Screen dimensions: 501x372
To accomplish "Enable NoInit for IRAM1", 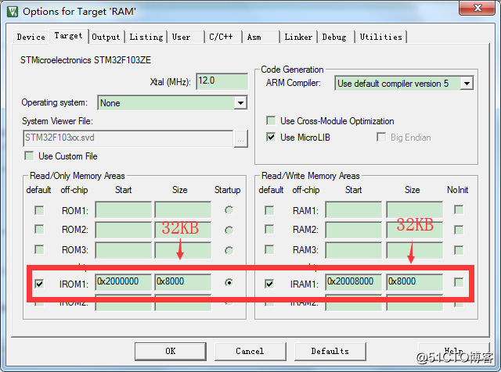I will click(x=459, y=282).
